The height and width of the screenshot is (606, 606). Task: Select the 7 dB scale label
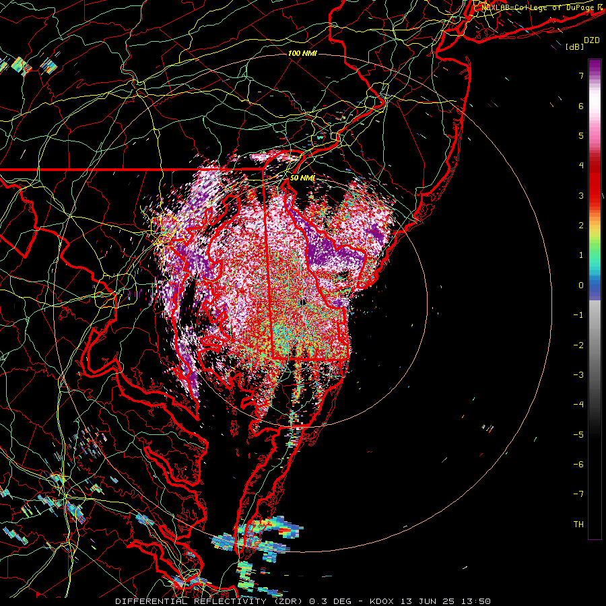point(581,75)
